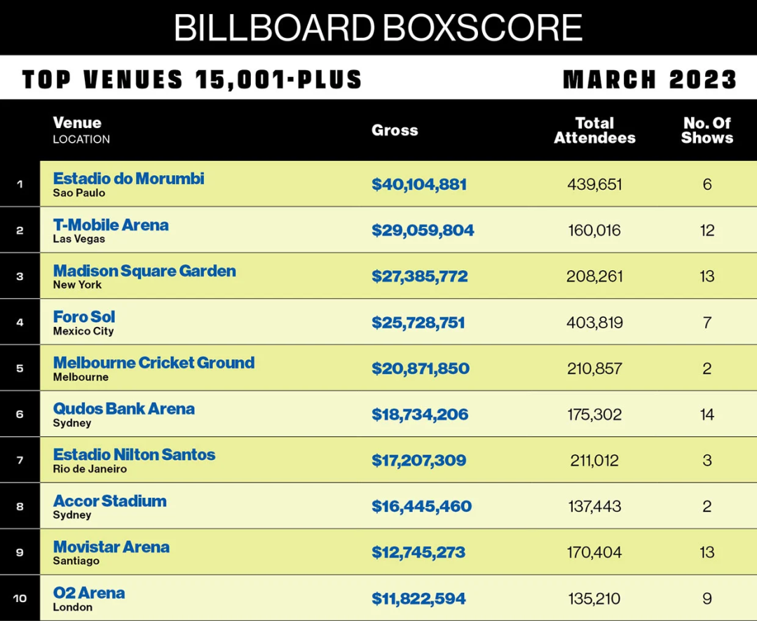
Task: Click the Estadio do Morumbi venue name
Action: (128, 179)
